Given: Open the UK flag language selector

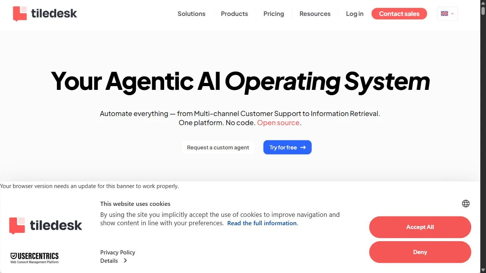Looking at the screenshot, I should tap(447, 14).
